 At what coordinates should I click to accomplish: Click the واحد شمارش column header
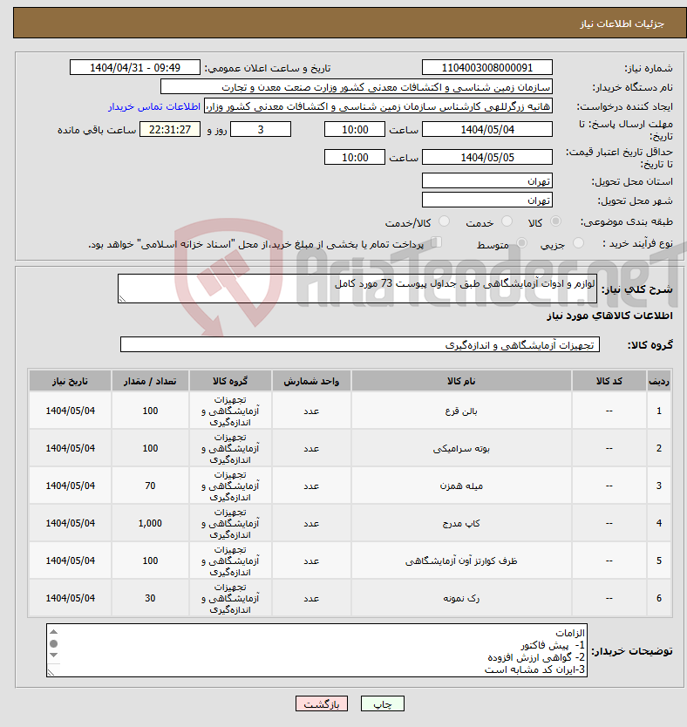pyautogui.click(x=311, y=381)
